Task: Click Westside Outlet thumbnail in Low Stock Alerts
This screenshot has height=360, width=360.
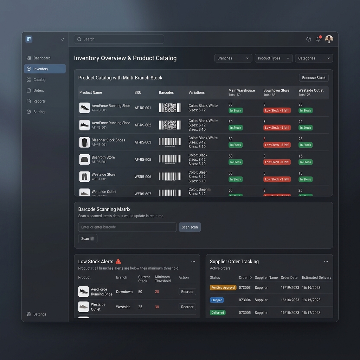Action: 83,307
